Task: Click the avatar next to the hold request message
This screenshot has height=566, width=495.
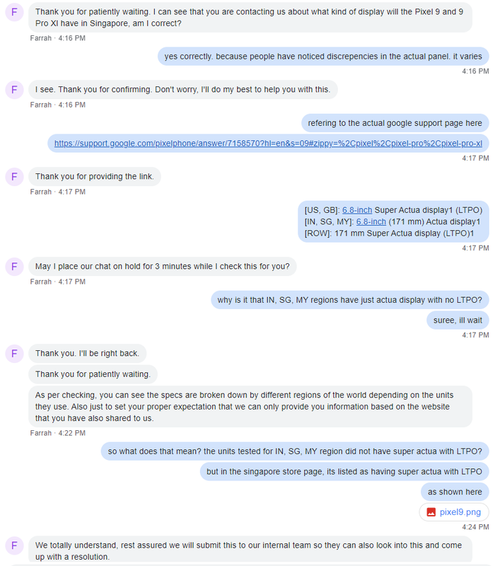Action: click(14, 267)
